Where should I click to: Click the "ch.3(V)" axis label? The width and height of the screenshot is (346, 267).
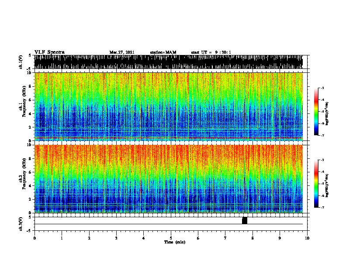[21, 224]
